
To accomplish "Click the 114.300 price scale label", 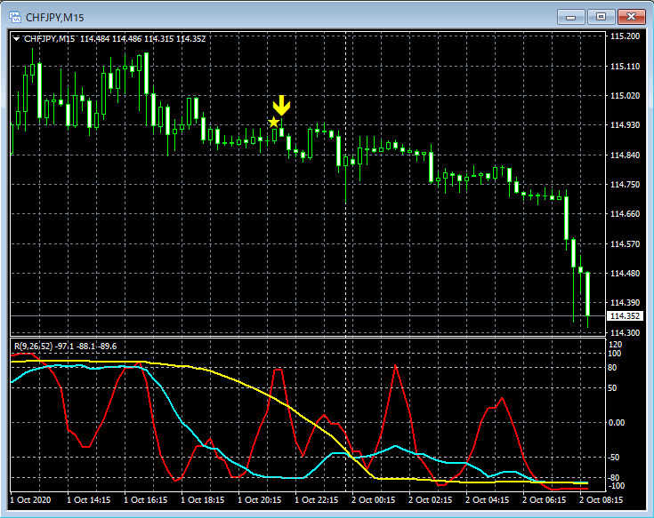I will [625, 332].
